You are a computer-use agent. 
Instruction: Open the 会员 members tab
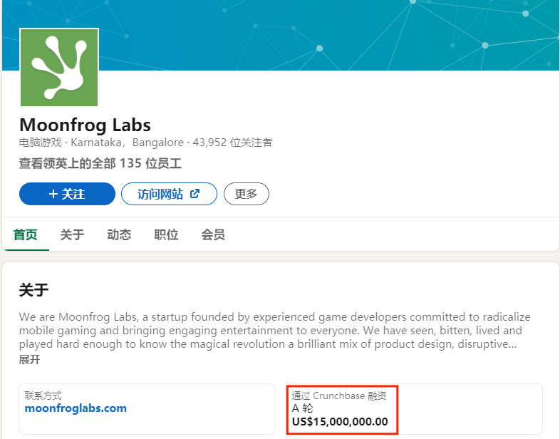pos(213,234)
